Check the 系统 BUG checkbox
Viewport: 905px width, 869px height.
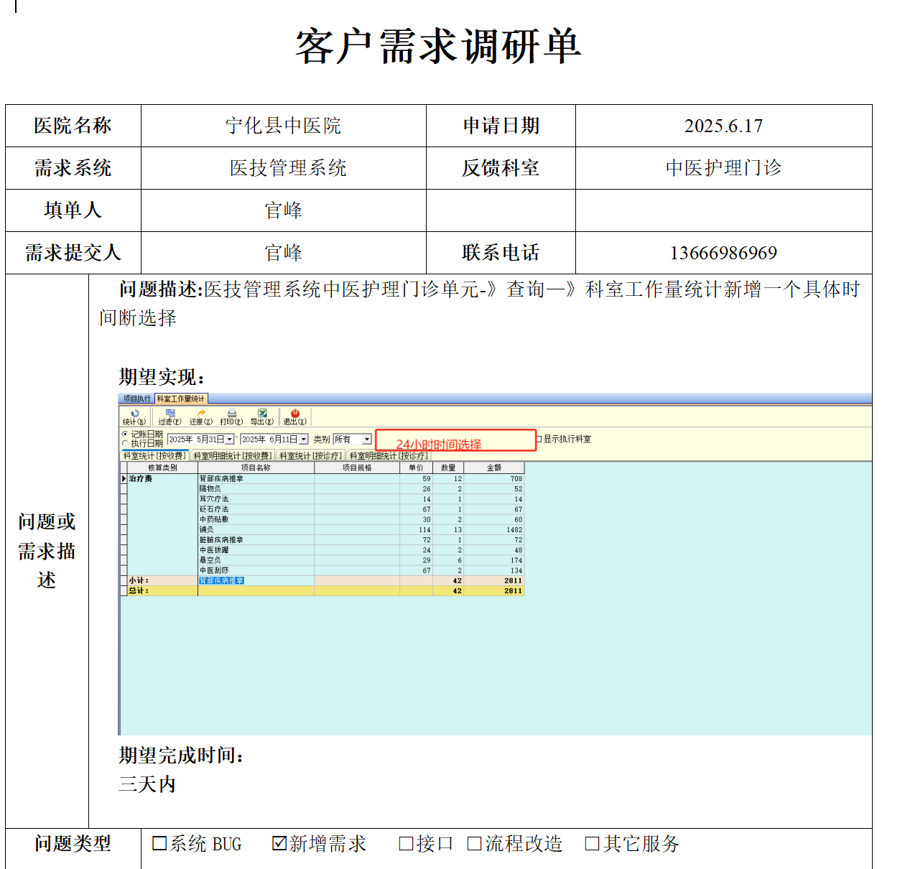pos(159,843)
